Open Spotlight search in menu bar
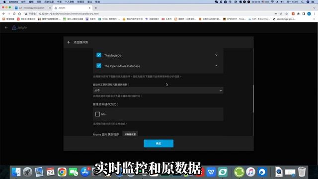This screenshot has height=179, width=318. point(303,1)
